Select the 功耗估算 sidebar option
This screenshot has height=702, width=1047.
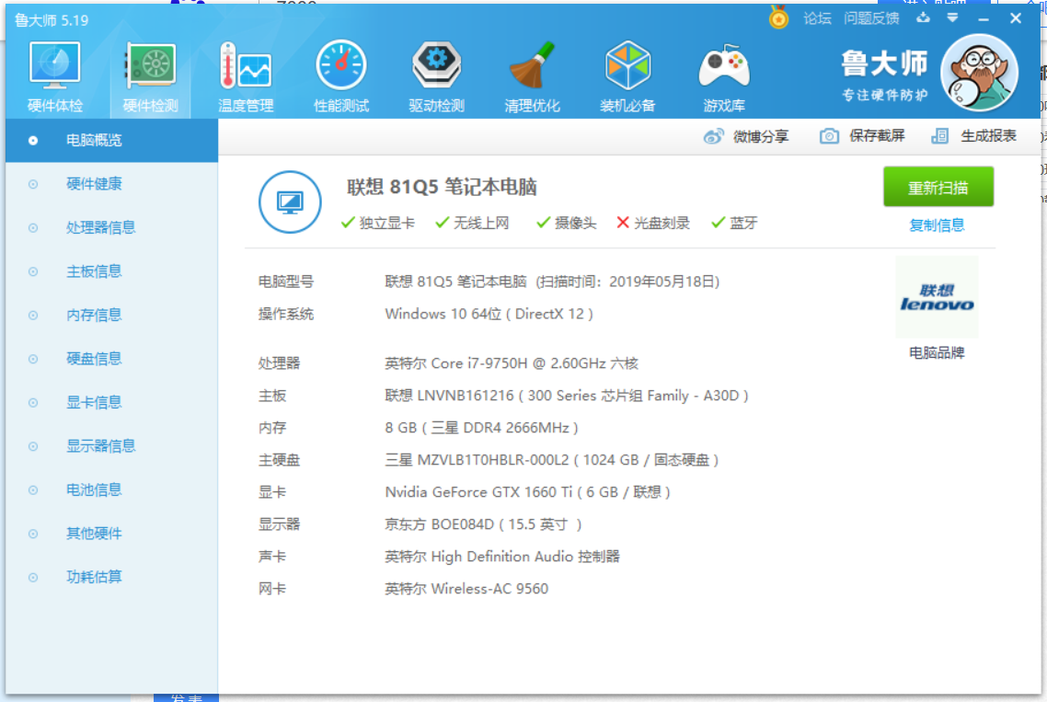(x=94, y=577)
